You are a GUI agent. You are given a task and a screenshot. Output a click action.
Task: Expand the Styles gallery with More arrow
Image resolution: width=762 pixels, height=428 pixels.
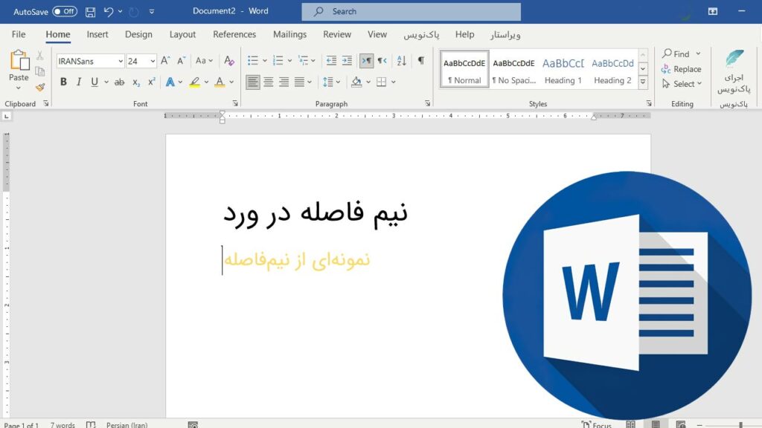[643, 82]
